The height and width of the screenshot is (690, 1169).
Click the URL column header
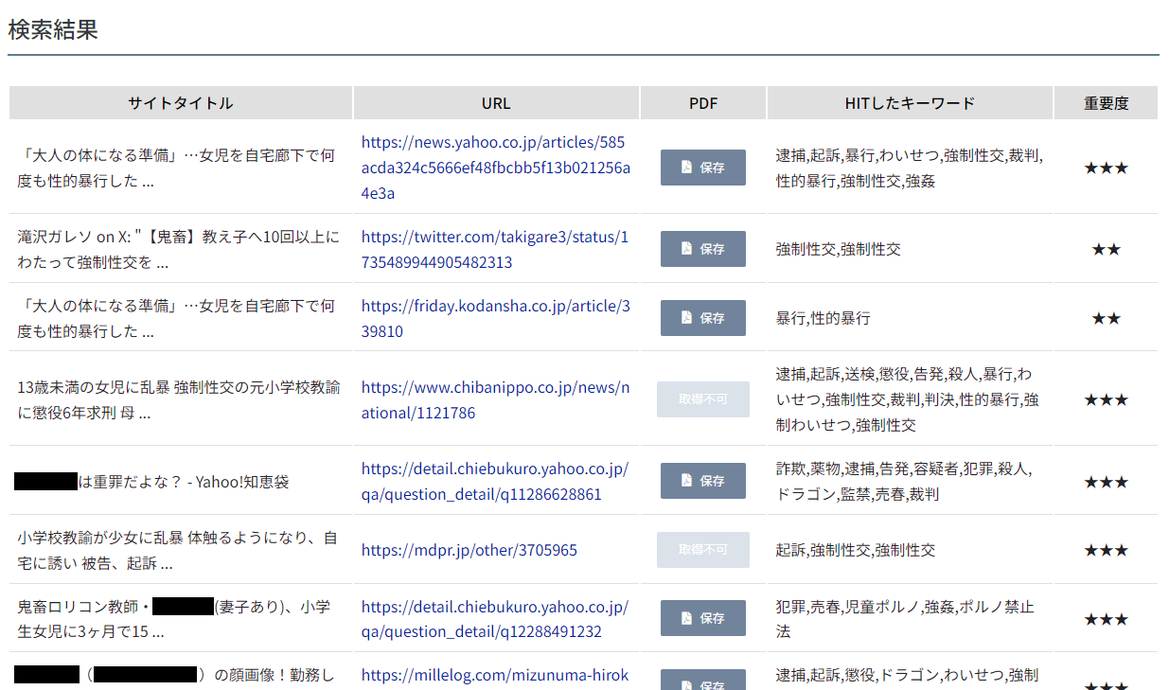pyautogui.click(x=496, y=103)
